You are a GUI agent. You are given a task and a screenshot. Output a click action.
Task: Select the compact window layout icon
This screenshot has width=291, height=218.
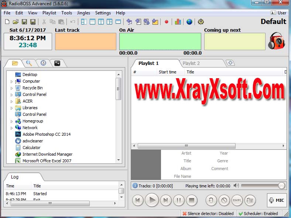point(118,22)
